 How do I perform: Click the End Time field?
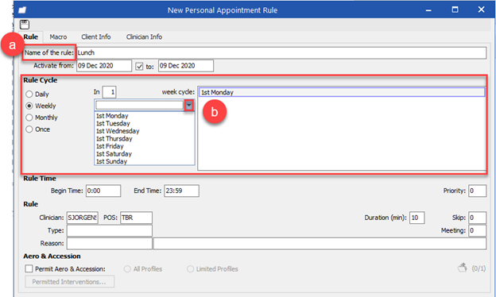click(181, 191)
